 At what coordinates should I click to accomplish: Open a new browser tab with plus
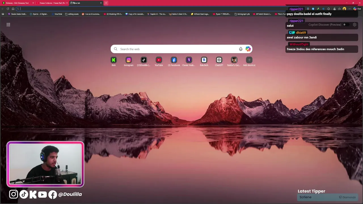pyautogui.click(x=106, y=3)
